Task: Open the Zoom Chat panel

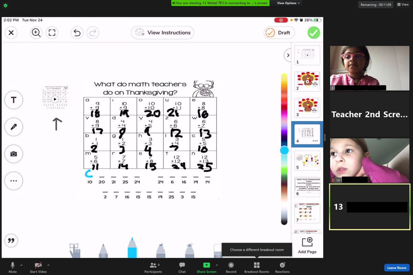Action: 182,267
